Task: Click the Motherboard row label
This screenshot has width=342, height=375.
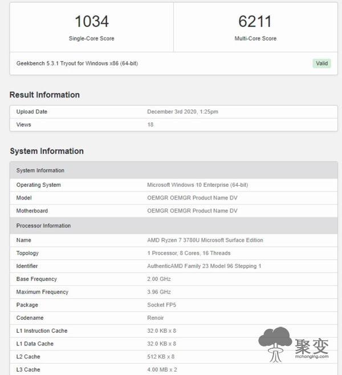Action: click(x=32, y=211)
